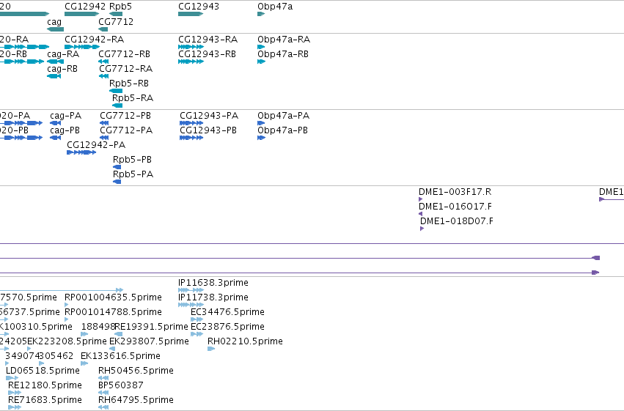The image size is (624, 411).
Task: Click the Rpb5 gene label
Action: 120,7
